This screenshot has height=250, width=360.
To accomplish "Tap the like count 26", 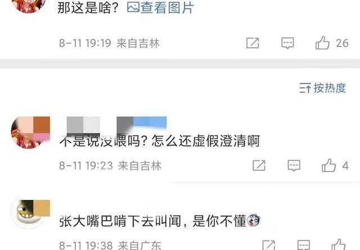I will [x=343, y=43].
